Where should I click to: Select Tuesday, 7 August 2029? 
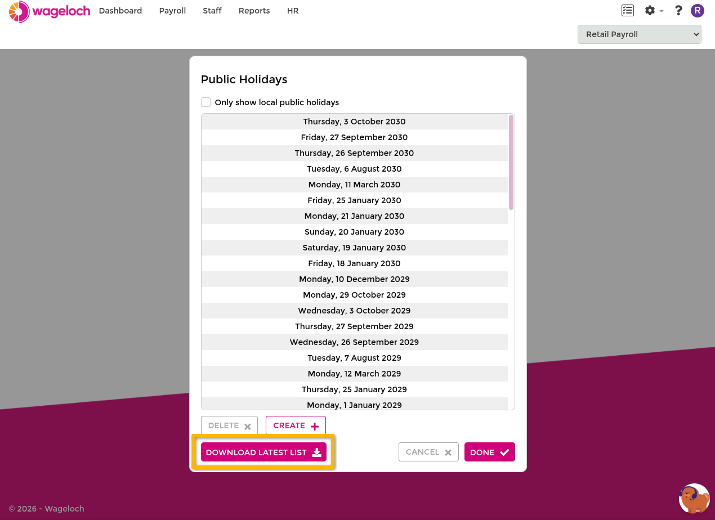point(355,358)
